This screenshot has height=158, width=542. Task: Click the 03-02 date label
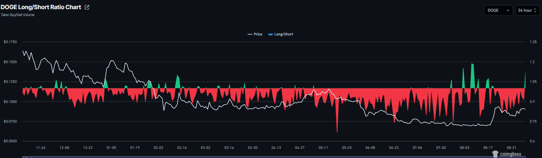point(206,148)
